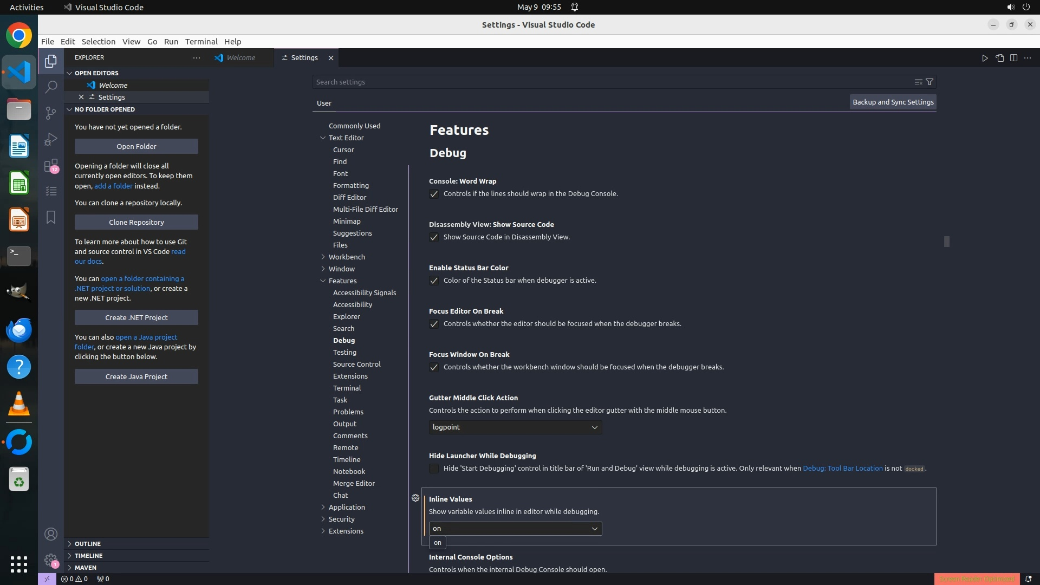Uncheck Console: Word Wrap checkbox
This screenshot has height=585, width=1040.
(x=434, y=194)
